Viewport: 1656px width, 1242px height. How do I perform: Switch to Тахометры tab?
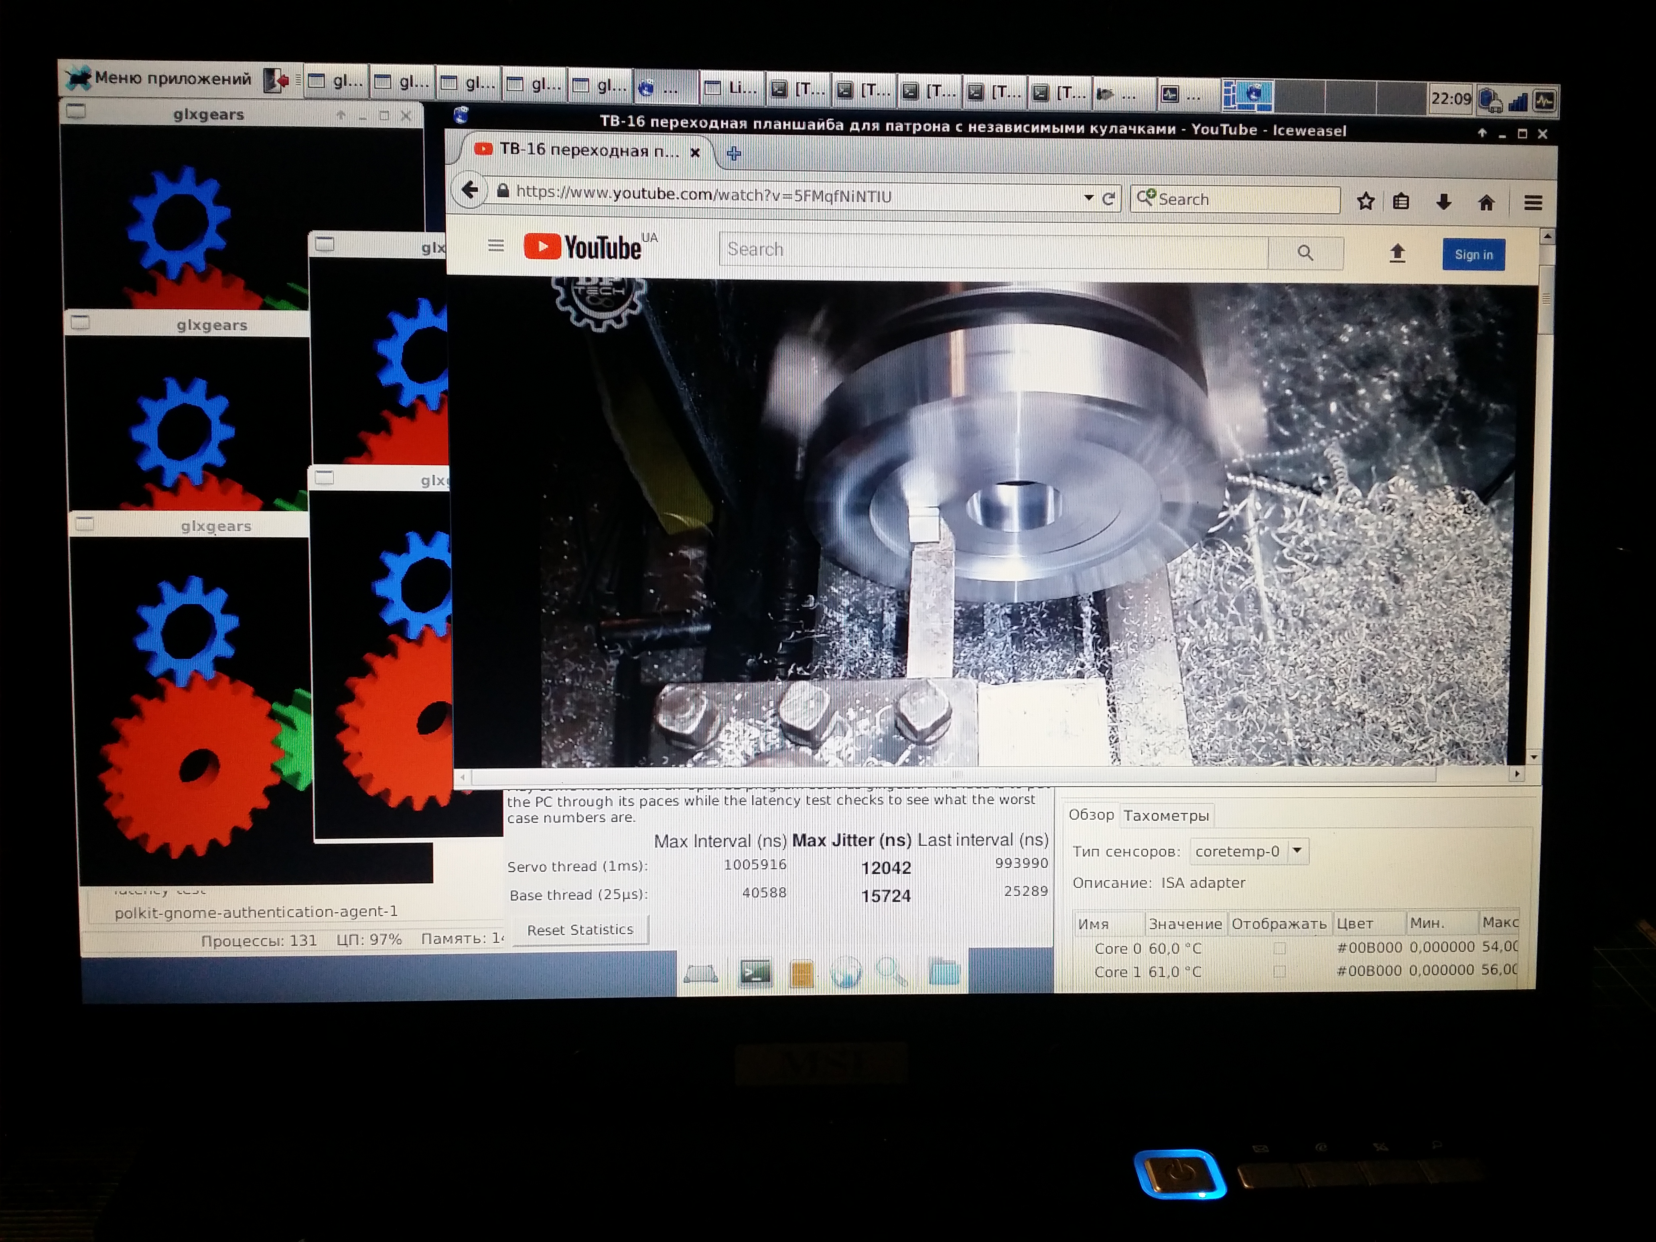pyautogui.click(x=1166, y=815)
